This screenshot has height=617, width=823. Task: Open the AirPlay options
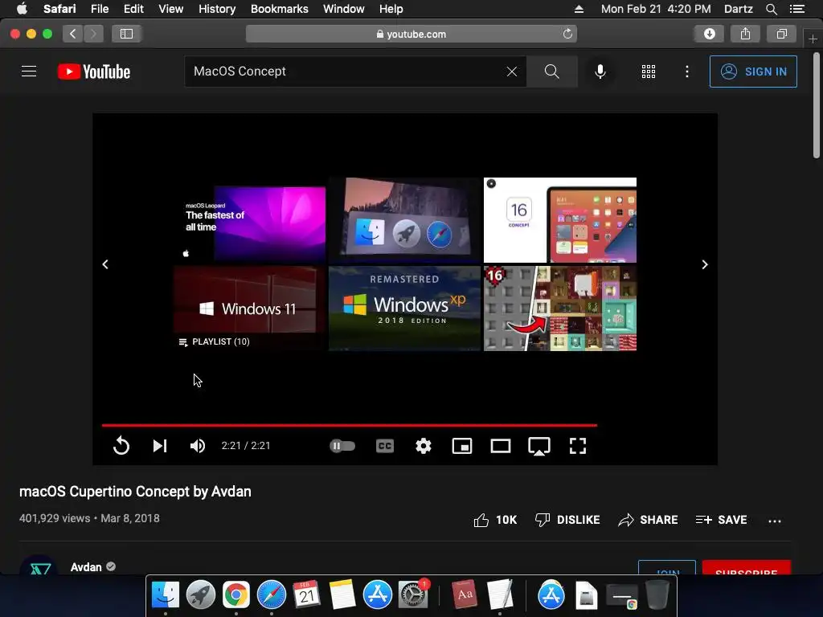point(539,447)
